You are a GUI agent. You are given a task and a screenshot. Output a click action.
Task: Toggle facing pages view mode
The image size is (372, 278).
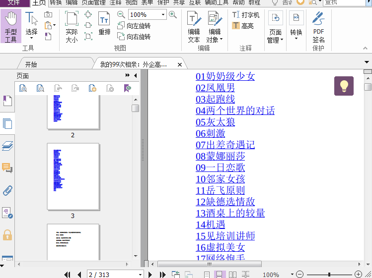(x=232, y=275)
